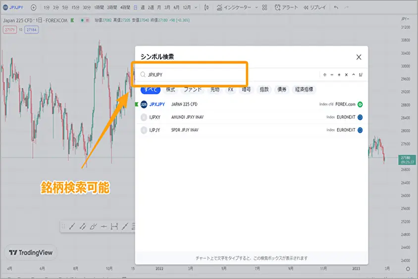Image resolution: width=418 pixels, height=279 pixels.
Task: Click the division ÷ operator button
Action: 325,75
